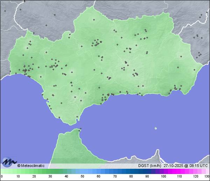Select the station marker on the top edge above the white border
This screenshot has height=181, width=210.
pos(24,1)
